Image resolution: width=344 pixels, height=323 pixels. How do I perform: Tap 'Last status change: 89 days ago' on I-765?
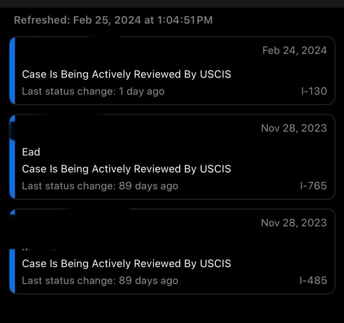[x=100, y=186]
